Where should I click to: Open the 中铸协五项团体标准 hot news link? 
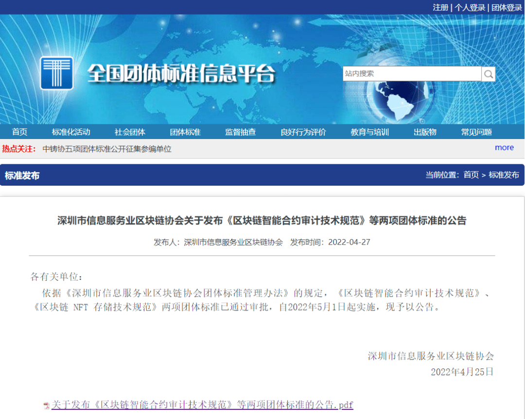pos(107,149)
